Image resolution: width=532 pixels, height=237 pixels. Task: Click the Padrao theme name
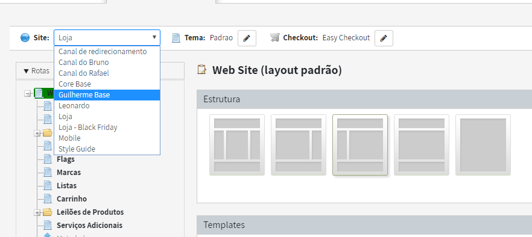tap(221, 37)
